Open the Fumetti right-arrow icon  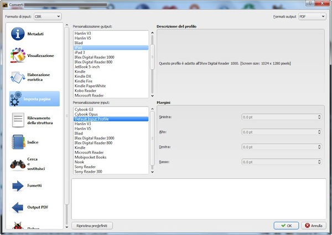(x=18, y=186)
